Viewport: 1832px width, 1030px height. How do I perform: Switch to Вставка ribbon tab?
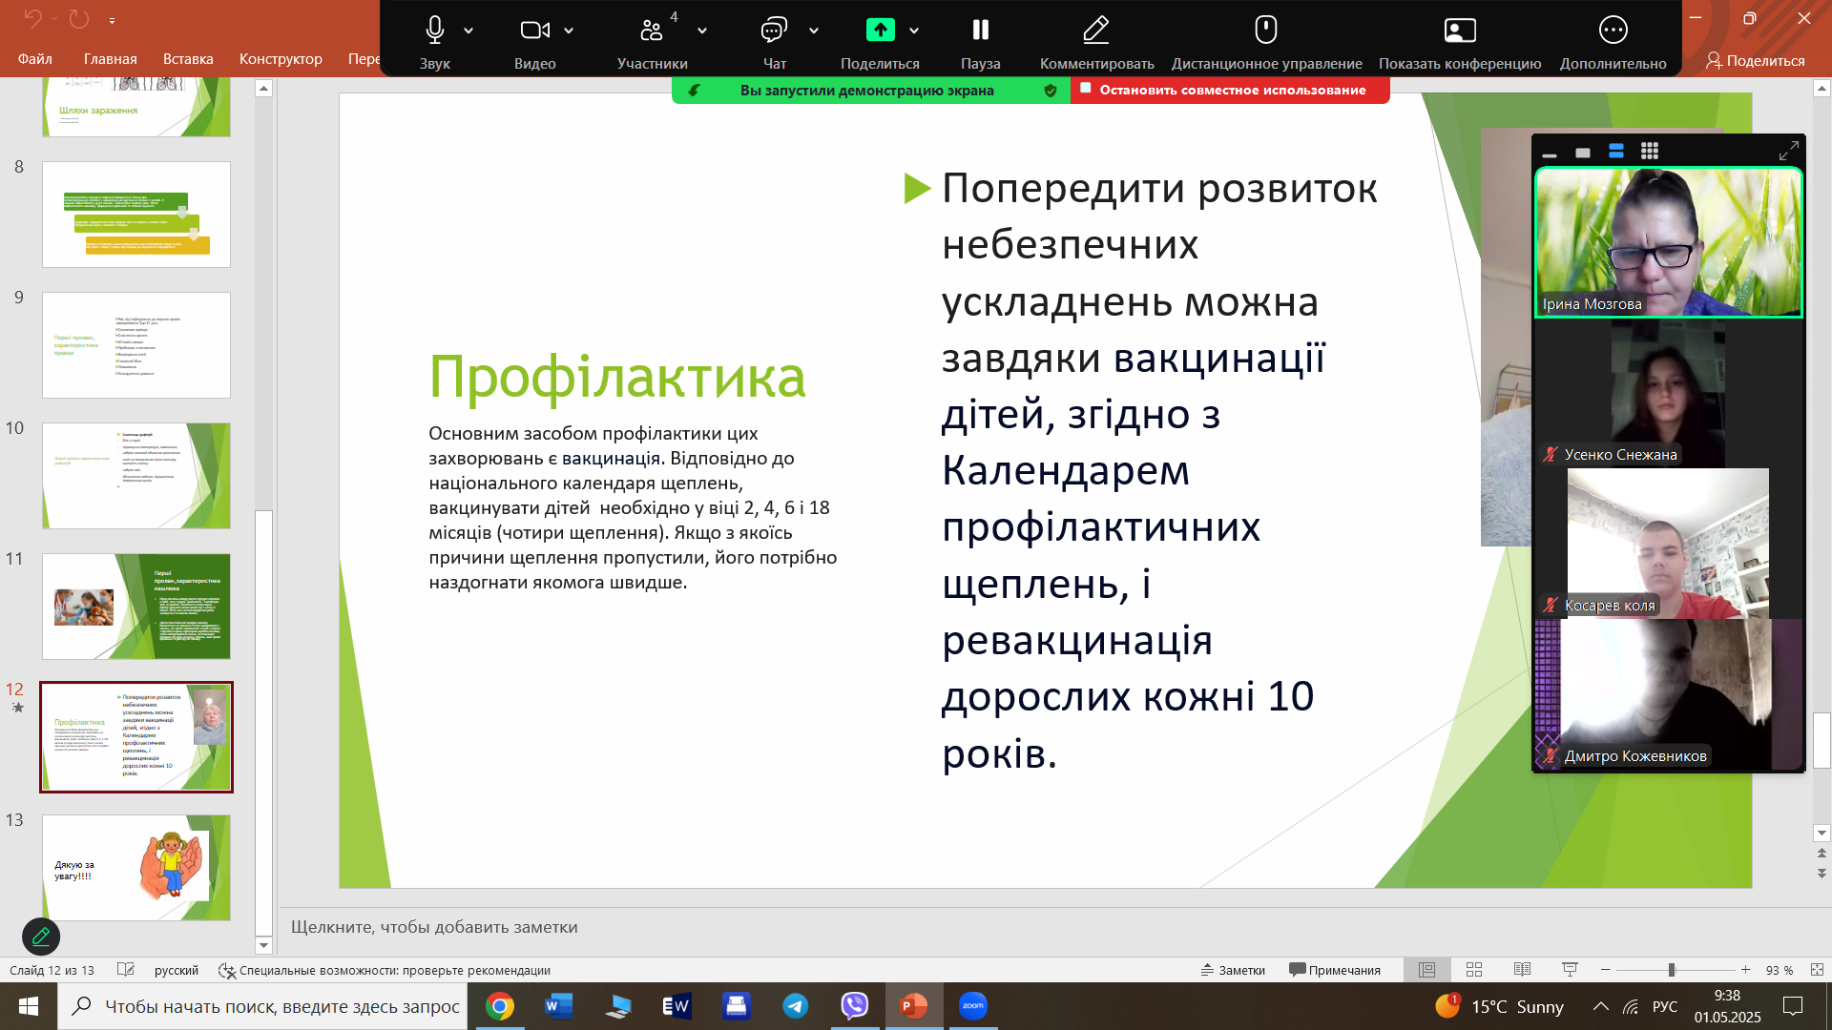coord(188,59)
